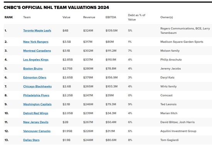Viewport: 212px width, 145px height.
Task: Click the RANK column header
Action: (x=8, y=17)
